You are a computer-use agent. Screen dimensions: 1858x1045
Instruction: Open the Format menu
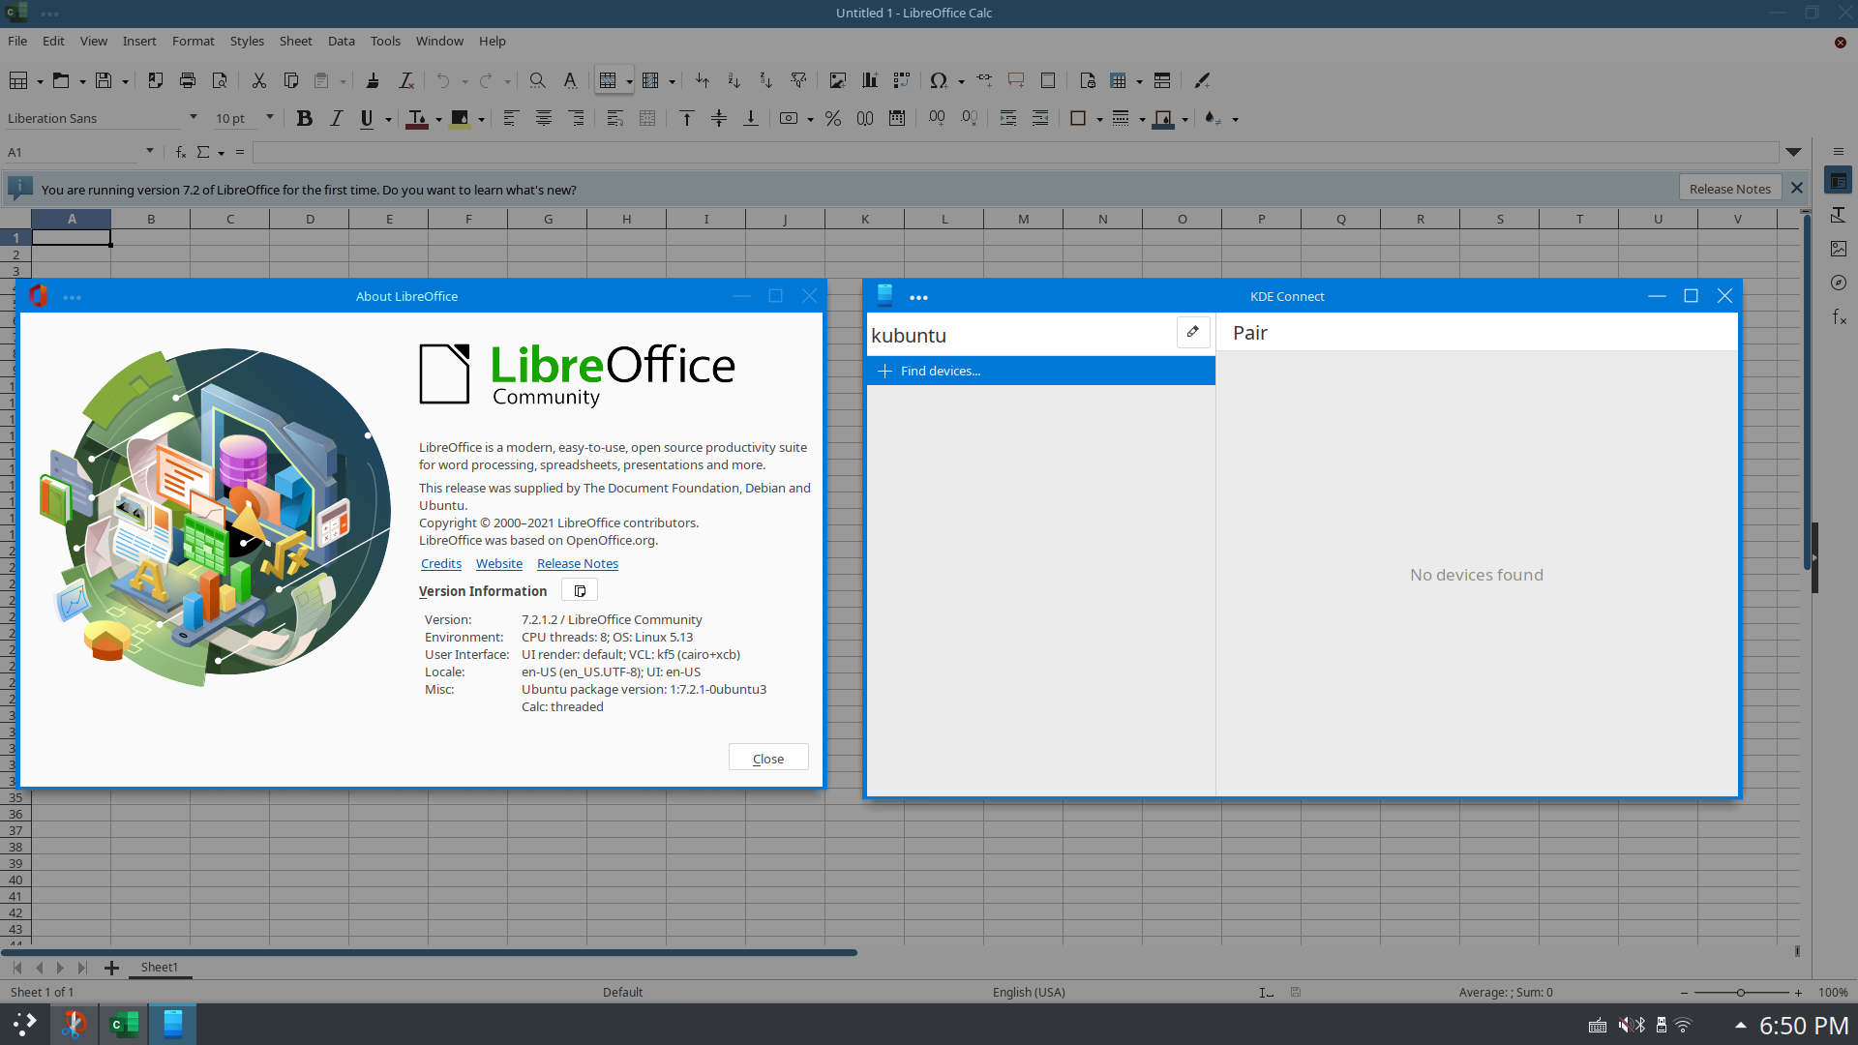[193, 41]
